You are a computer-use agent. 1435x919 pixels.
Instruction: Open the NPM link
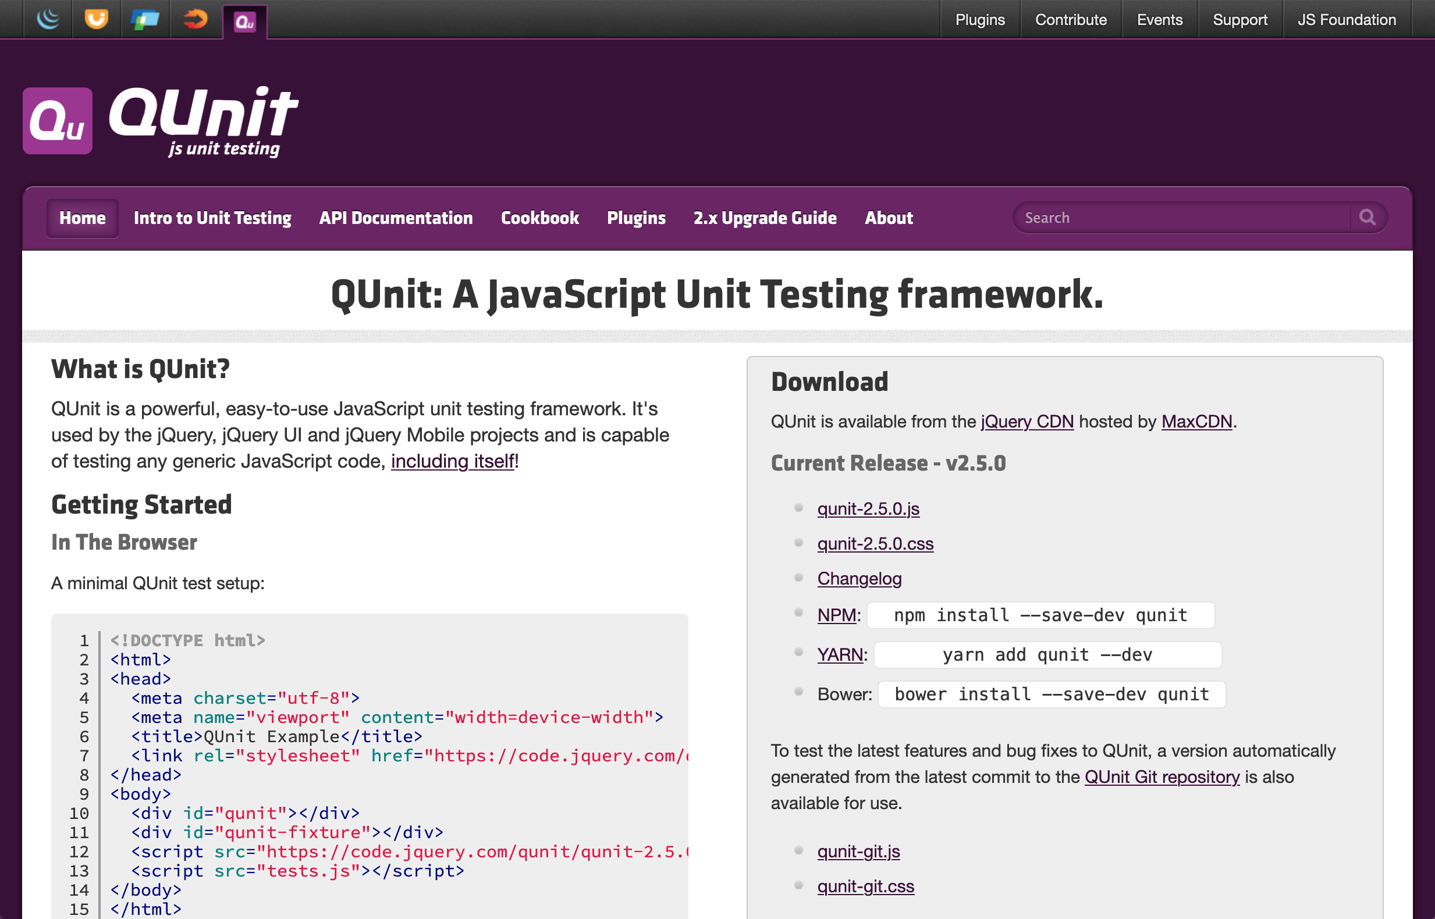pos(837,615)
